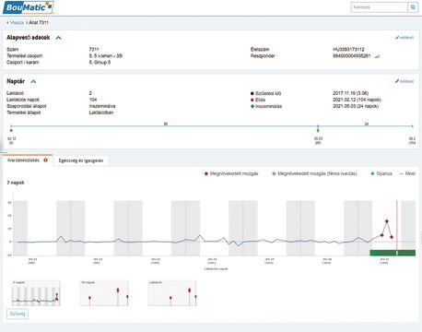422x332 pixels.
Task: Click the highest red peak point on chart
Action: coord(387,221)
